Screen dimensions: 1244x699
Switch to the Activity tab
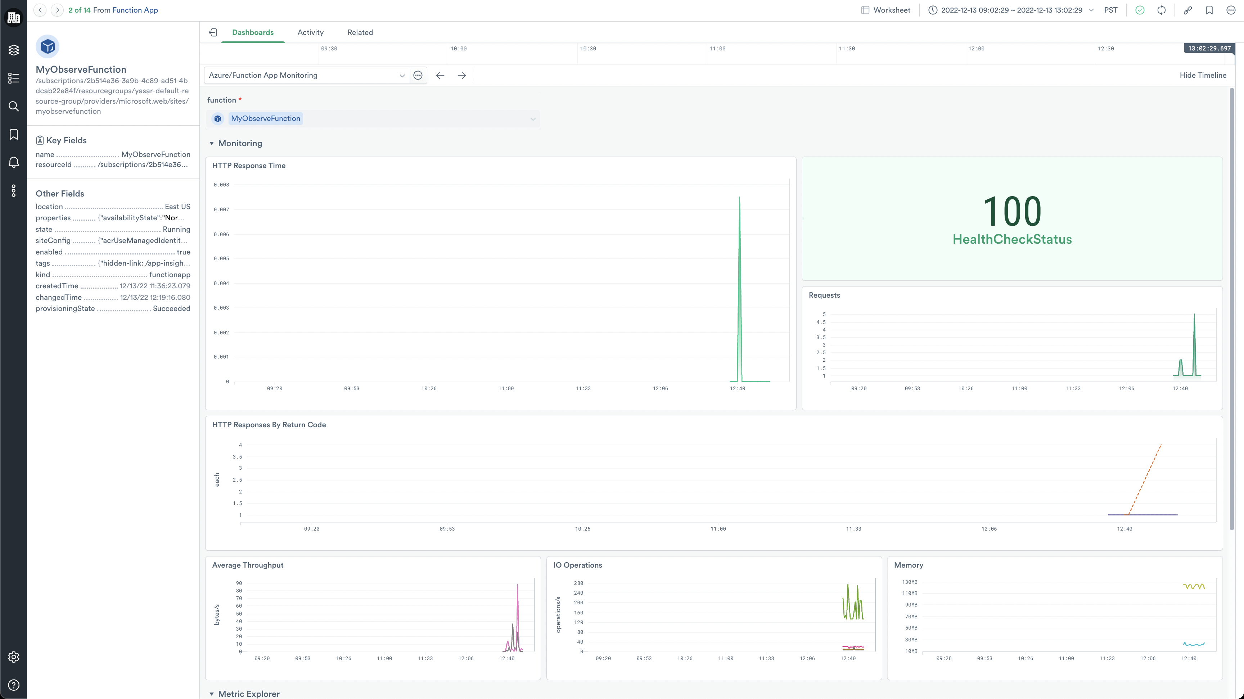[x=310, y=32]
